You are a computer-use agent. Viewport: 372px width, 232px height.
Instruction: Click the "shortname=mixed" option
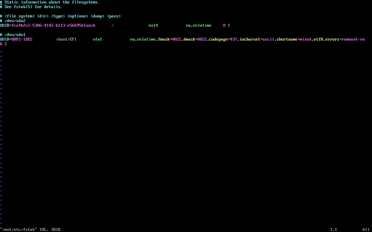click(x=294, y=39)
